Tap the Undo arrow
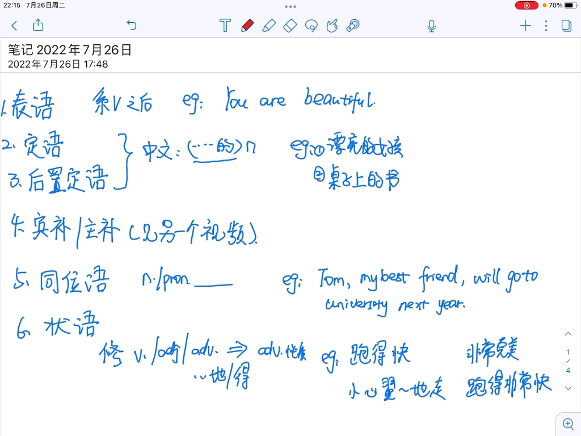 [131, 26]
